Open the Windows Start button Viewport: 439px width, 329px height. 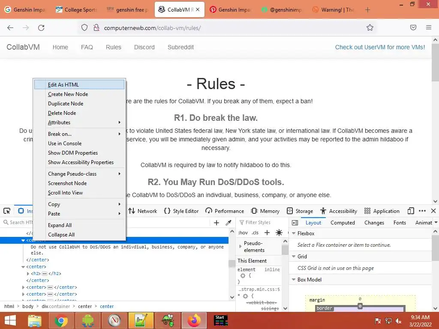tap(10, 320)
